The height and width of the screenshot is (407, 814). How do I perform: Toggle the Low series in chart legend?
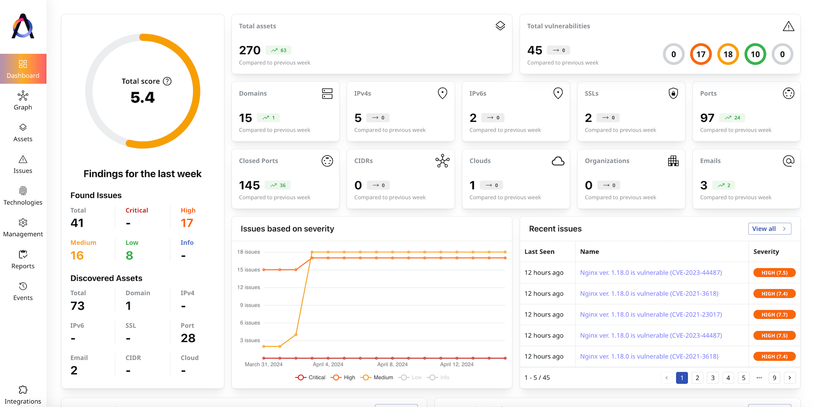410,377
